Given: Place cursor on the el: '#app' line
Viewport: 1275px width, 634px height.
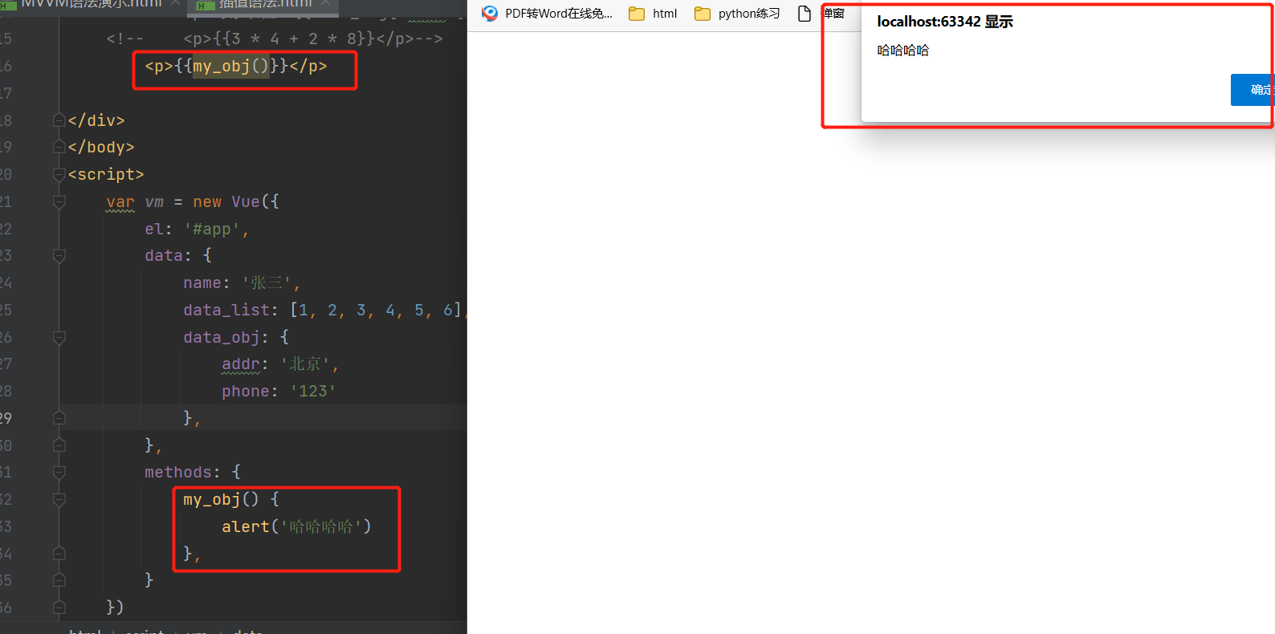Looking at the screenshot, I should click(197, 229).
